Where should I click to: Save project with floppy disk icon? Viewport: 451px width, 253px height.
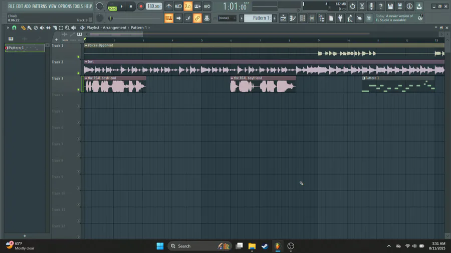390,6
